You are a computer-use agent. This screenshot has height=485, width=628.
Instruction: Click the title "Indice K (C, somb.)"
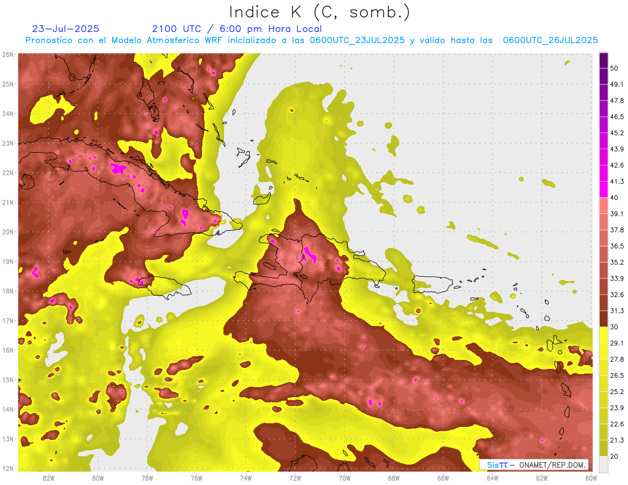[320, 12]
